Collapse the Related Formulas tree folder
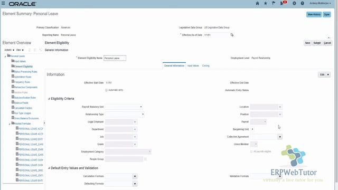Image resolution: width=338 pixels, height=190 pixels. 10,124
